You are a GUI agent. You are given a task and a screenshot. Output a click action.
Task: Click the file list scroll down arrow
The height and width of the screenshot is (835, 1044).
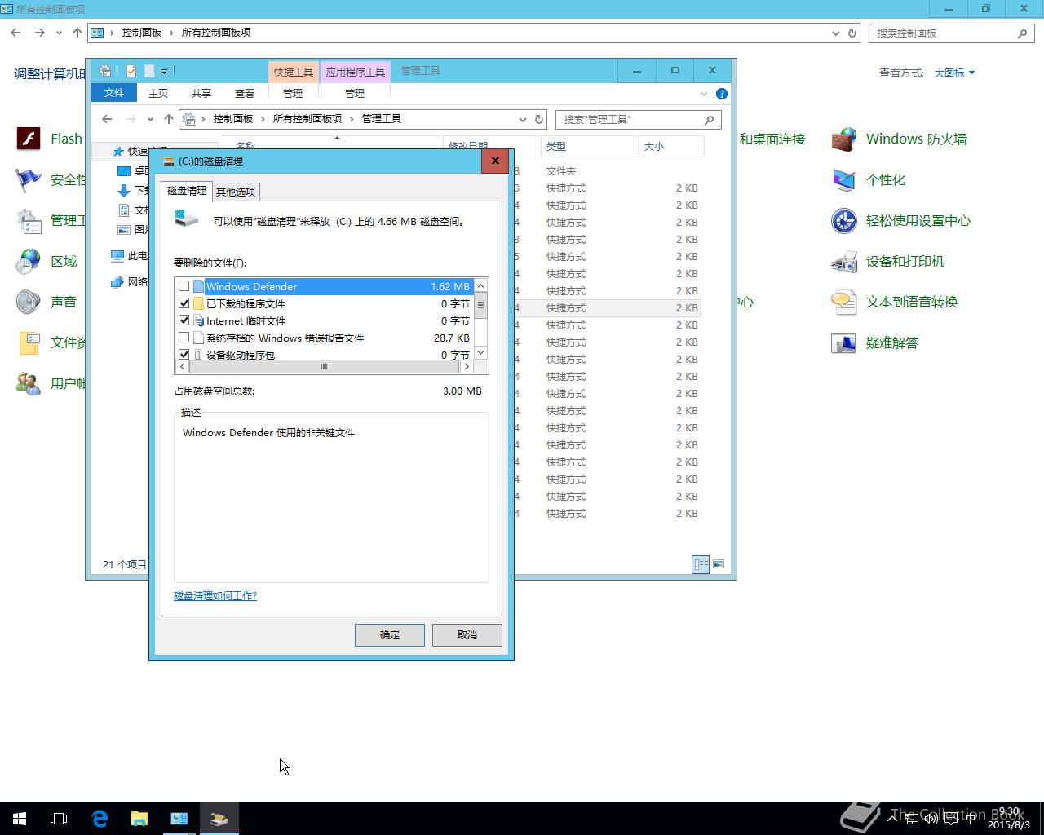pos(480,352)
